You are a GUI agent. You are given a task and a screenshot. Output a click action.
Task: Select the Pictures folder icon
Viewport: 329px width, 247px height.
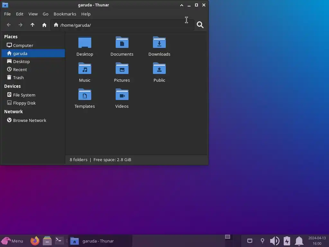(x=122, y=69)
